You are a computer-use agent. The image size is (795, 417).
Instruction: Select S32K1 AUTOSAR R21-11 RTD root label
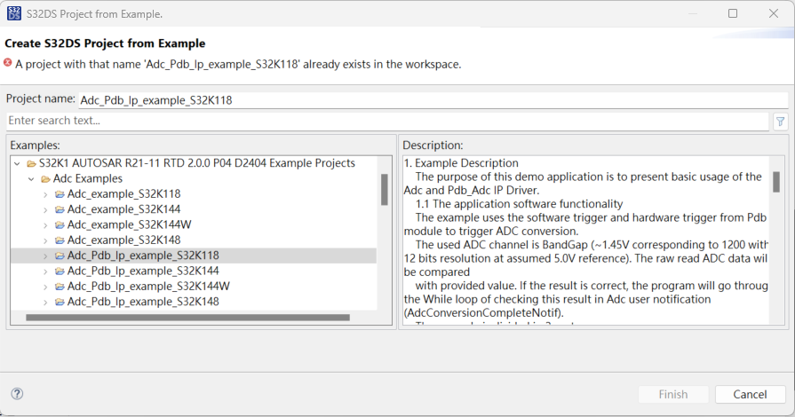pos(196,163)
